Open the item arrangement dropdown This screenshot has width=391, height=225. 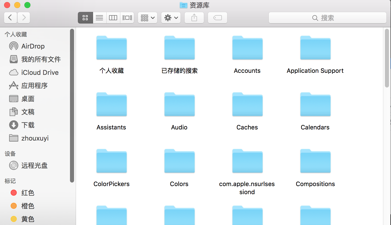(147, 18)
